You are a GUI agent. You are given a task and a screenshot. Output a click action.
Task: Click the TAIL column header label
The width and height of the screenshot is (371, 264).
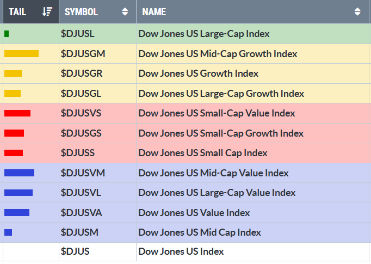(18, 11)
